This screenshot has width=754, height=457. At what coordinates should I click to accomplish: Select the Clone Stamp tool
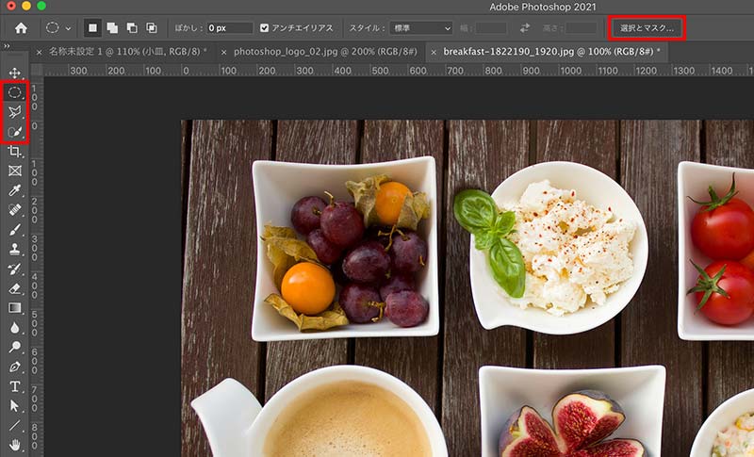tap(14, 250)
